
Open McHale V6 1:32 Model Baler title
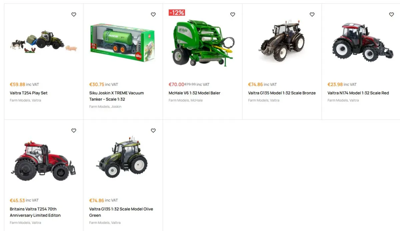(194, 93)
